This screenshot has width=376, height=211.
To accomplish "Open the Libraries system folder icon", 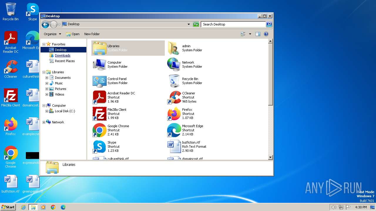I will point(100,48).
